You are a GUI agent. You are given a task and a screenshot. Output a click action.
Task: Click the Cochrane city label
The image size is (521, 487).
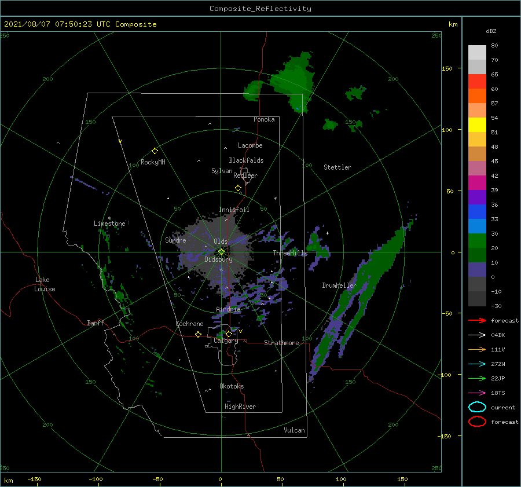[189, 324]
